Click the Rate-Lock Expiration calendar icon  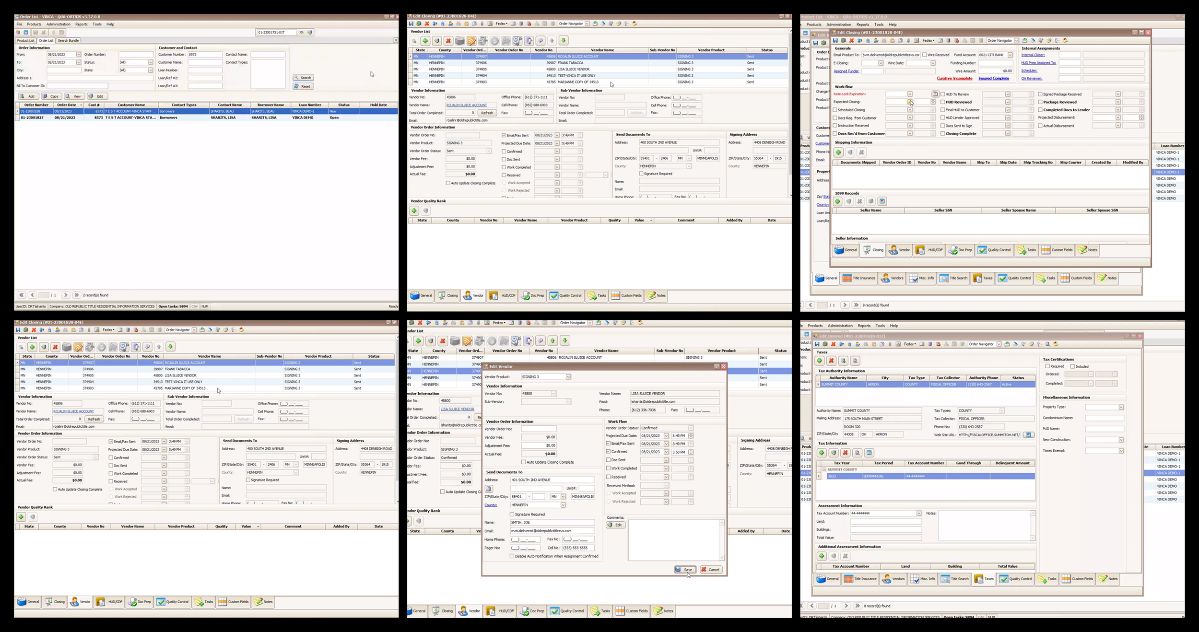[x=935, y=94]
